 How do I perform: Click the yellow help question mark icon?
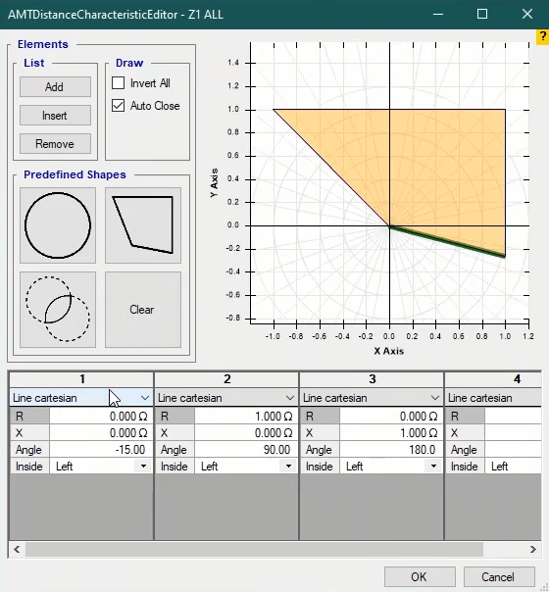coord(542,36)
